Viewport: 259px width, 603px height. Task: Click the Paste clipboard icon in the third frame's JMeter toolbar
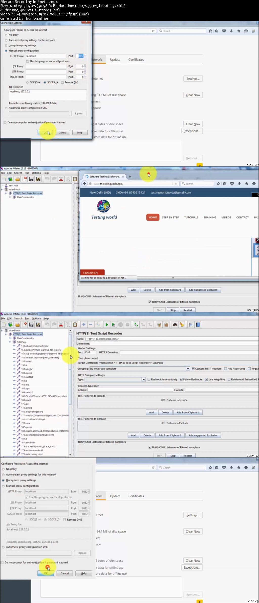coord(75,325)
